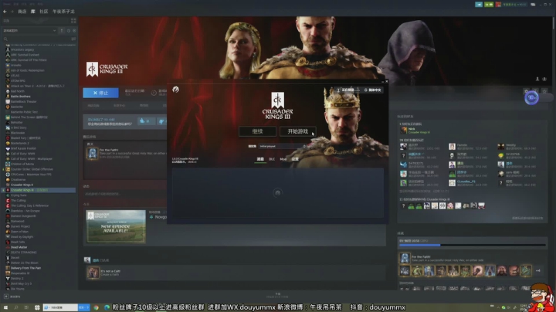Click the Paradox logo in the launcher
Viewport: 556px width, 312px height.
click(175, 90)
